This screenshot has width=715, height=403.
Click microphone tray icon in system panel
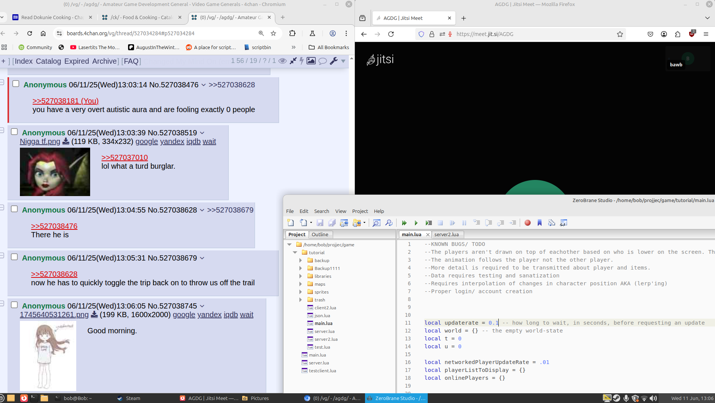(626, 398)
